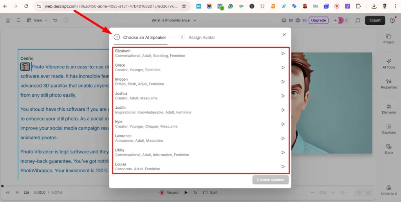The image size is (401, 202).
Task: Play the Imogen voice preview
Action: click(x=283, y=82)
